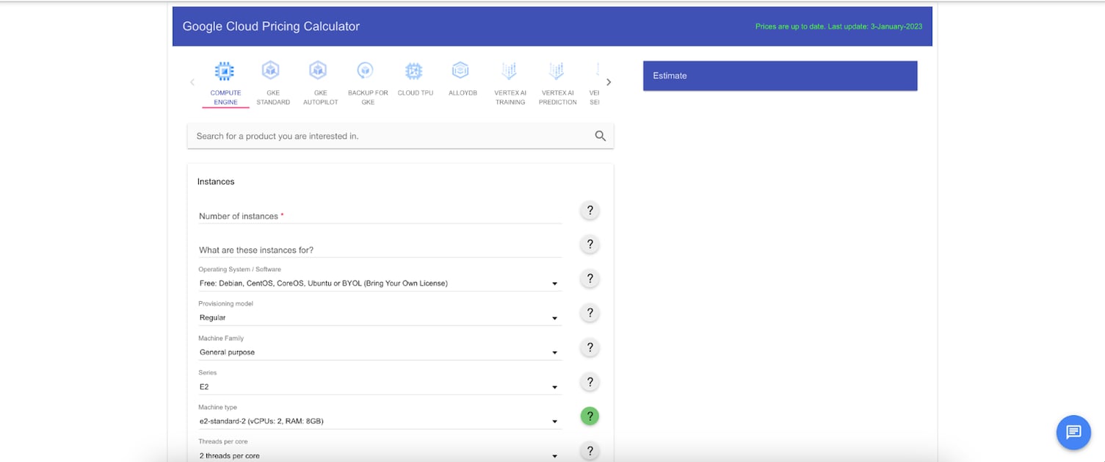
Task: Open the Operating System / Software dropdown
Action: (554, 282)
